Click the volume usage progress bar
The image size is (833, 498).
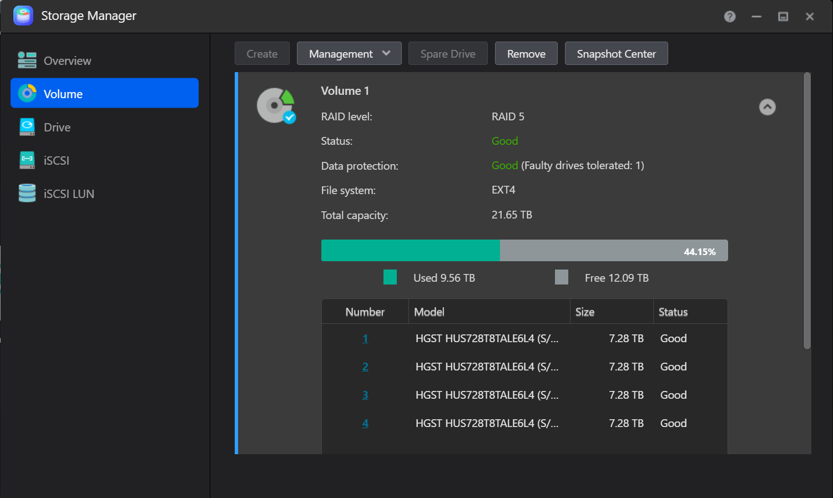524,251
